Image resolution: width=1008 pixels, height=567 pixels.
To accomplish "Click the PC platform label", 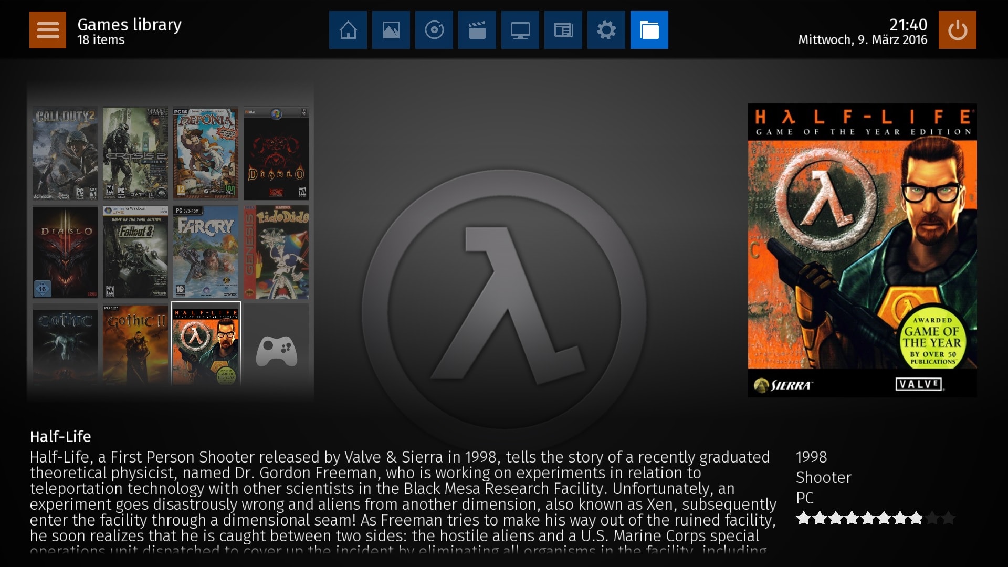I will [804, 498].
